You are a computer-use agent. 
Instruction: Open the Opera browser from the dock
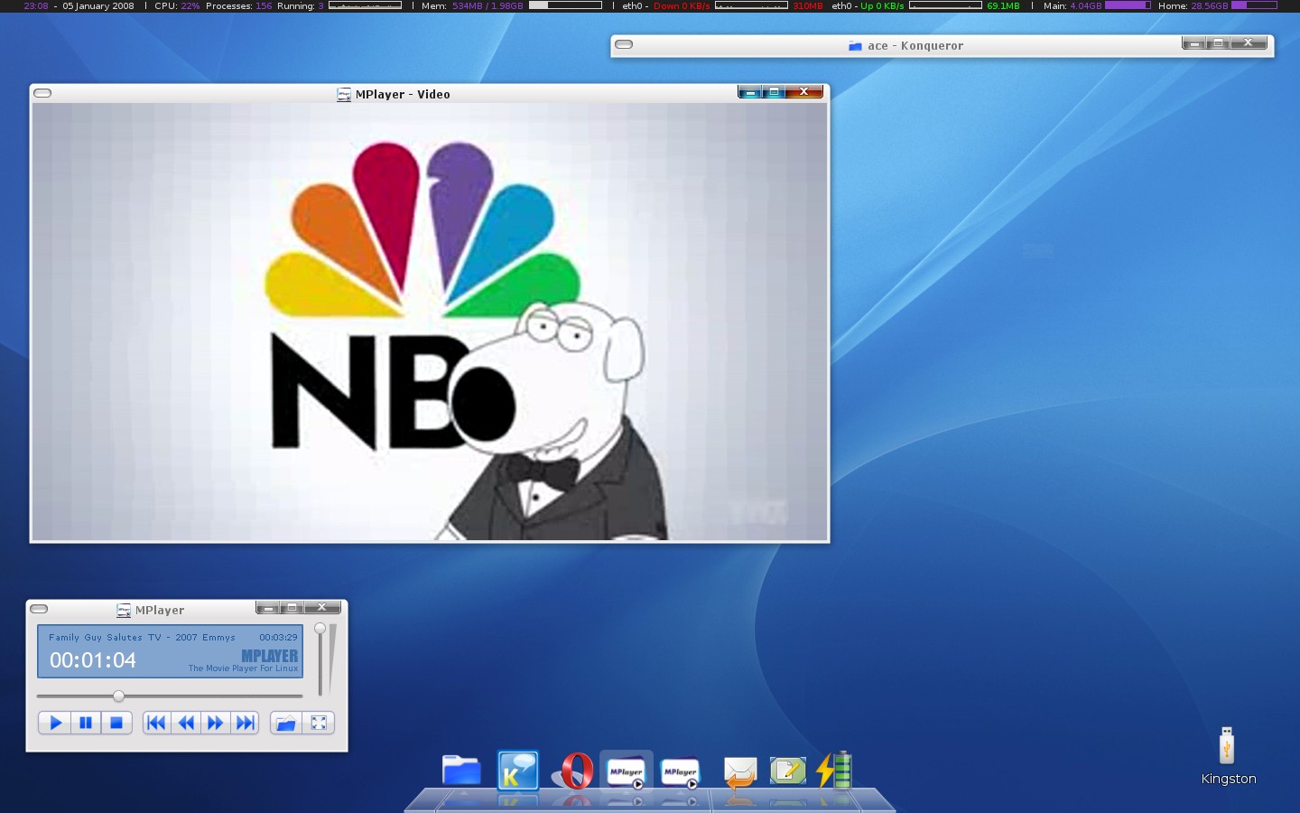coord(575,771)
